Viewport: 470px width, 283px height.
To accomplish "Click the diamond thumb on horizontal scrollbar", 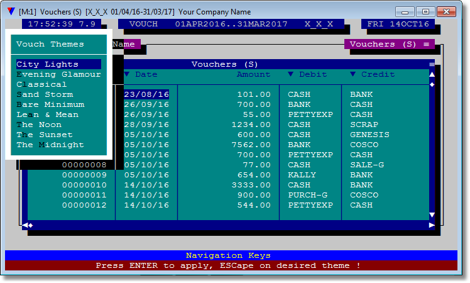I will (31, 225).
